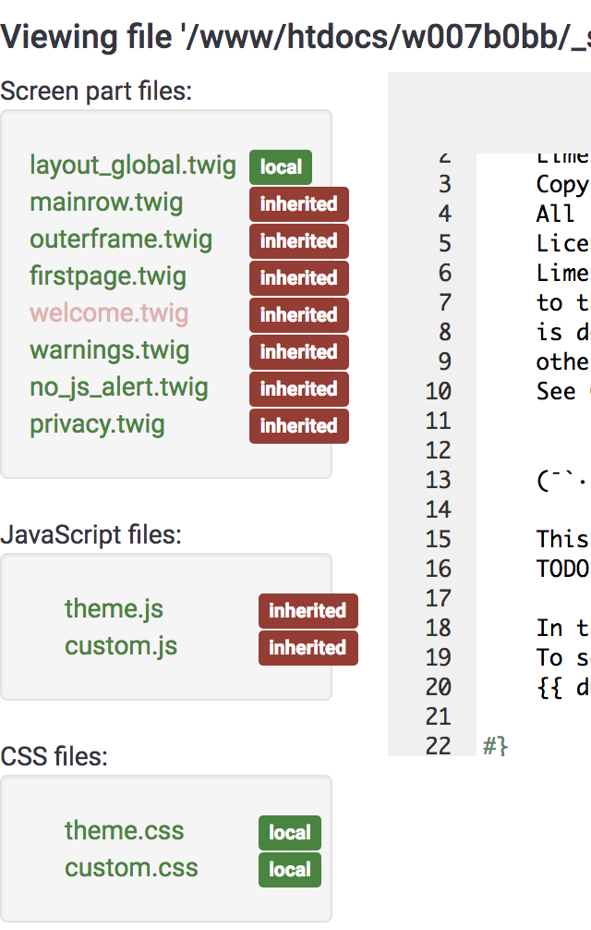
Task: Open mainrow.twig file link
Action: tap(106, 202)
